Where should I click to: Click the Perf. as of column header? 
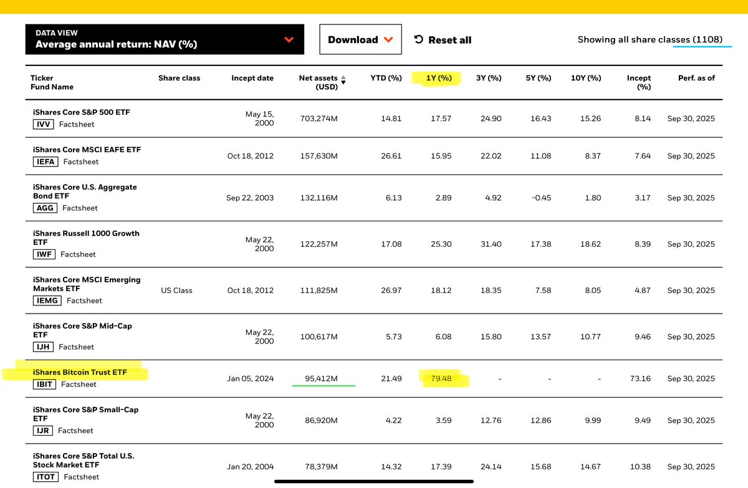(696, 78)
